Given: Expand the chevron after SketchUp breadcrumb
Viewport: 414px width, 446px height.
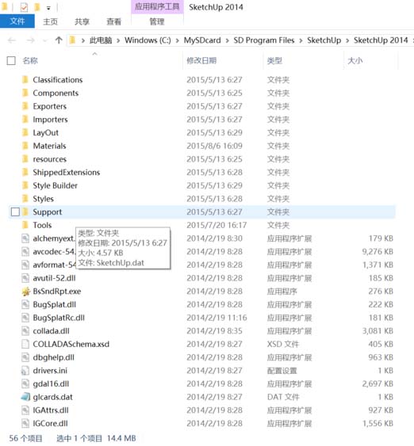Looking at the screenshot, I should coord(347,40).
